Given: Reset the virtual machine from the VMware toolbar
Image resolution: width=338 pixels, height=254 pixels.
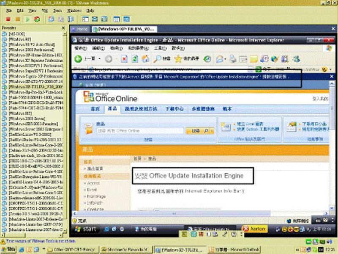Looking at the screenshot, I should pyautogui.click(x=37, y=19).
